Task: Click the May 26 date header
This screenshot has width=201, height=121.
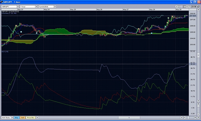Action: point(99,10)
